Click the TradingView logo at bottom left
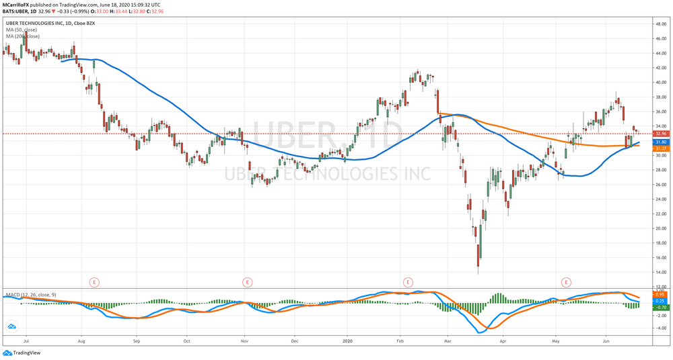673x360 pixels. pos(21,353)
